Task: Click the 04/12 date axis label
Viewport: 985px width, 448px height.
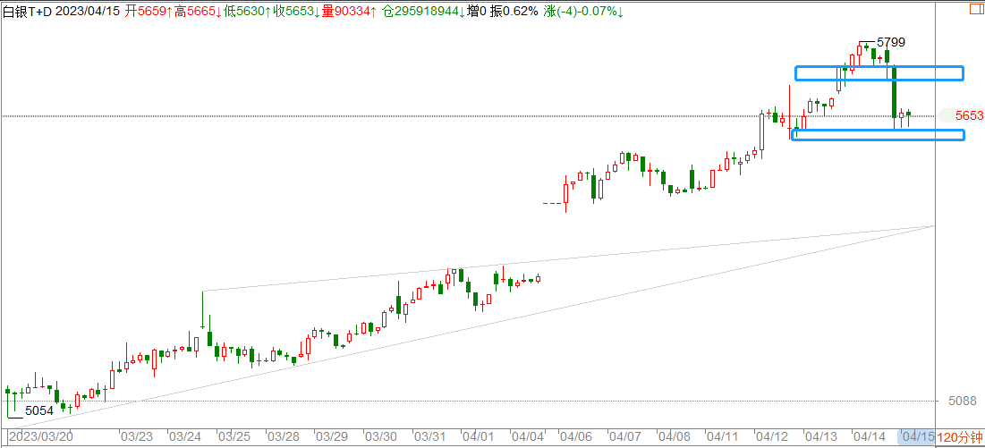Action: click(771, 436)
